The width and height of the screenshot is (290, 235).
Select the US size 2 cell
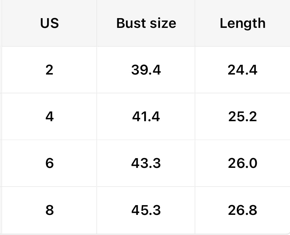pos(49,70)
